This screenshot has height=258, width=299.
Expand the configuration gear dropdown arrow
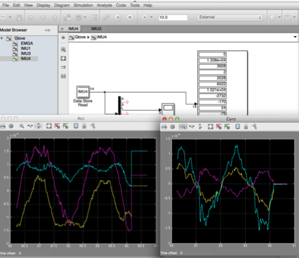(85, 17)
